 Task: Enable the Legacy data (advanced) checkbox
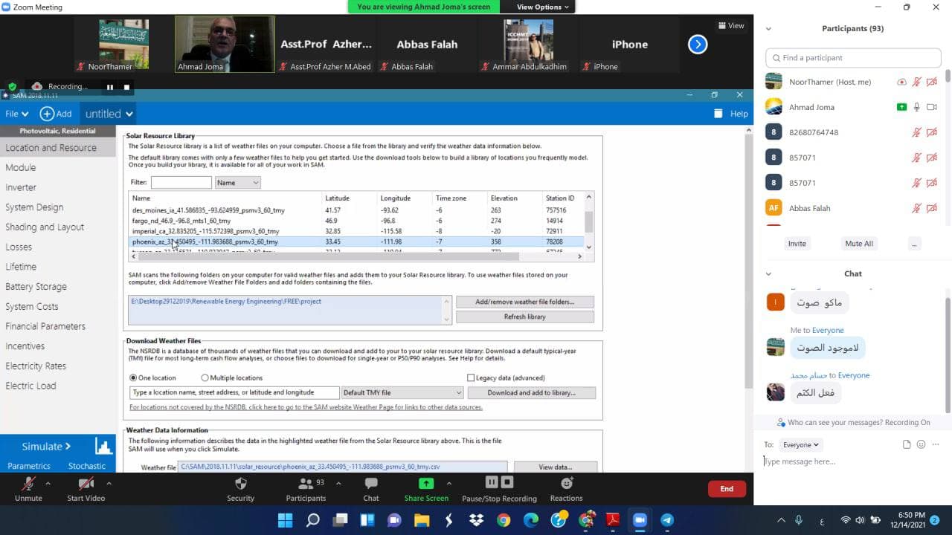[x=471, y=378]
